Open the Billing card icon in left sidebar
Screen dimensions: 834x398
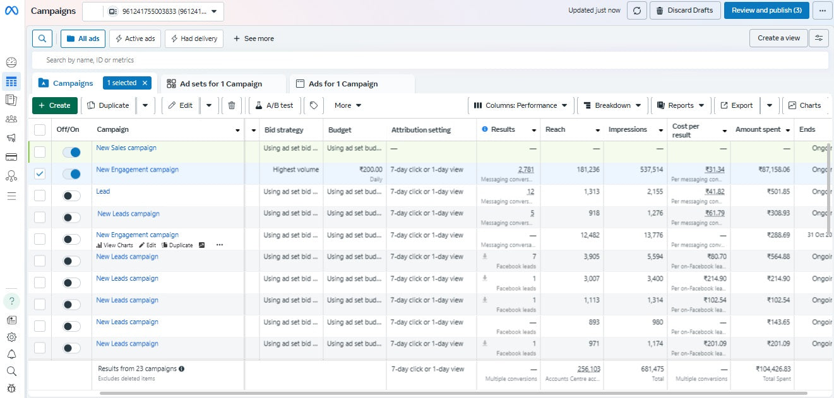click(11, 156)
